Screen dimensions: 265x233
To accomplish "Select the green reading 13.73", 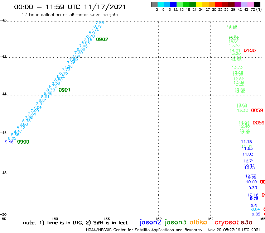I will click(x=237, y=67).
